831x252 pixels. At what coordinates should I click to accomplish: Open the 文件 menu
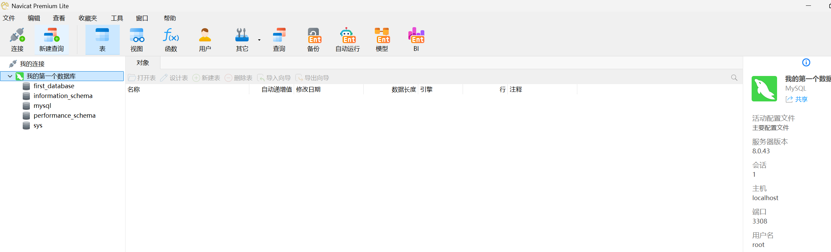(9, 18)
